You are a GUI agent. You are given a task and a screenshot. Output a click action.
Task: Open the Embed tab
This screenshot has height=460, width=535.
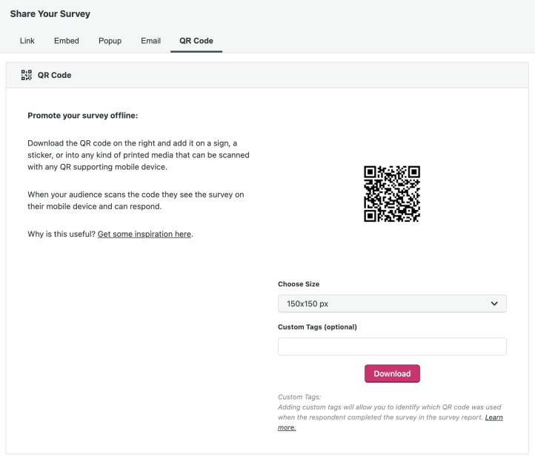point(67,41)
